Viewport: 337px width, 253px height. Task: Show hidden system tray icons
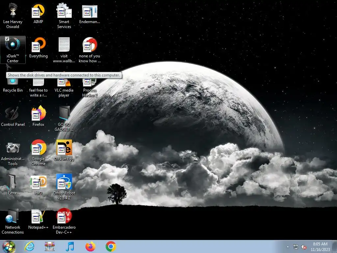[x=288, y=247]
